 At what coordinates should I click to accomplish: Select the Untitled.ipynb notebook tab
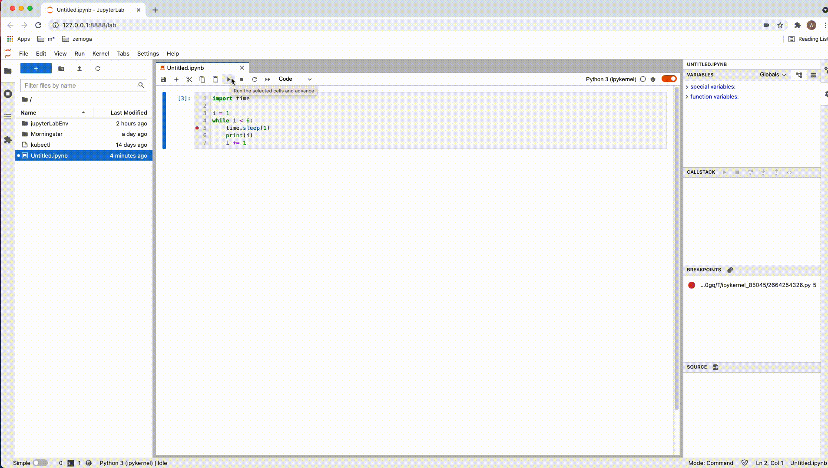tap(202, 68)
